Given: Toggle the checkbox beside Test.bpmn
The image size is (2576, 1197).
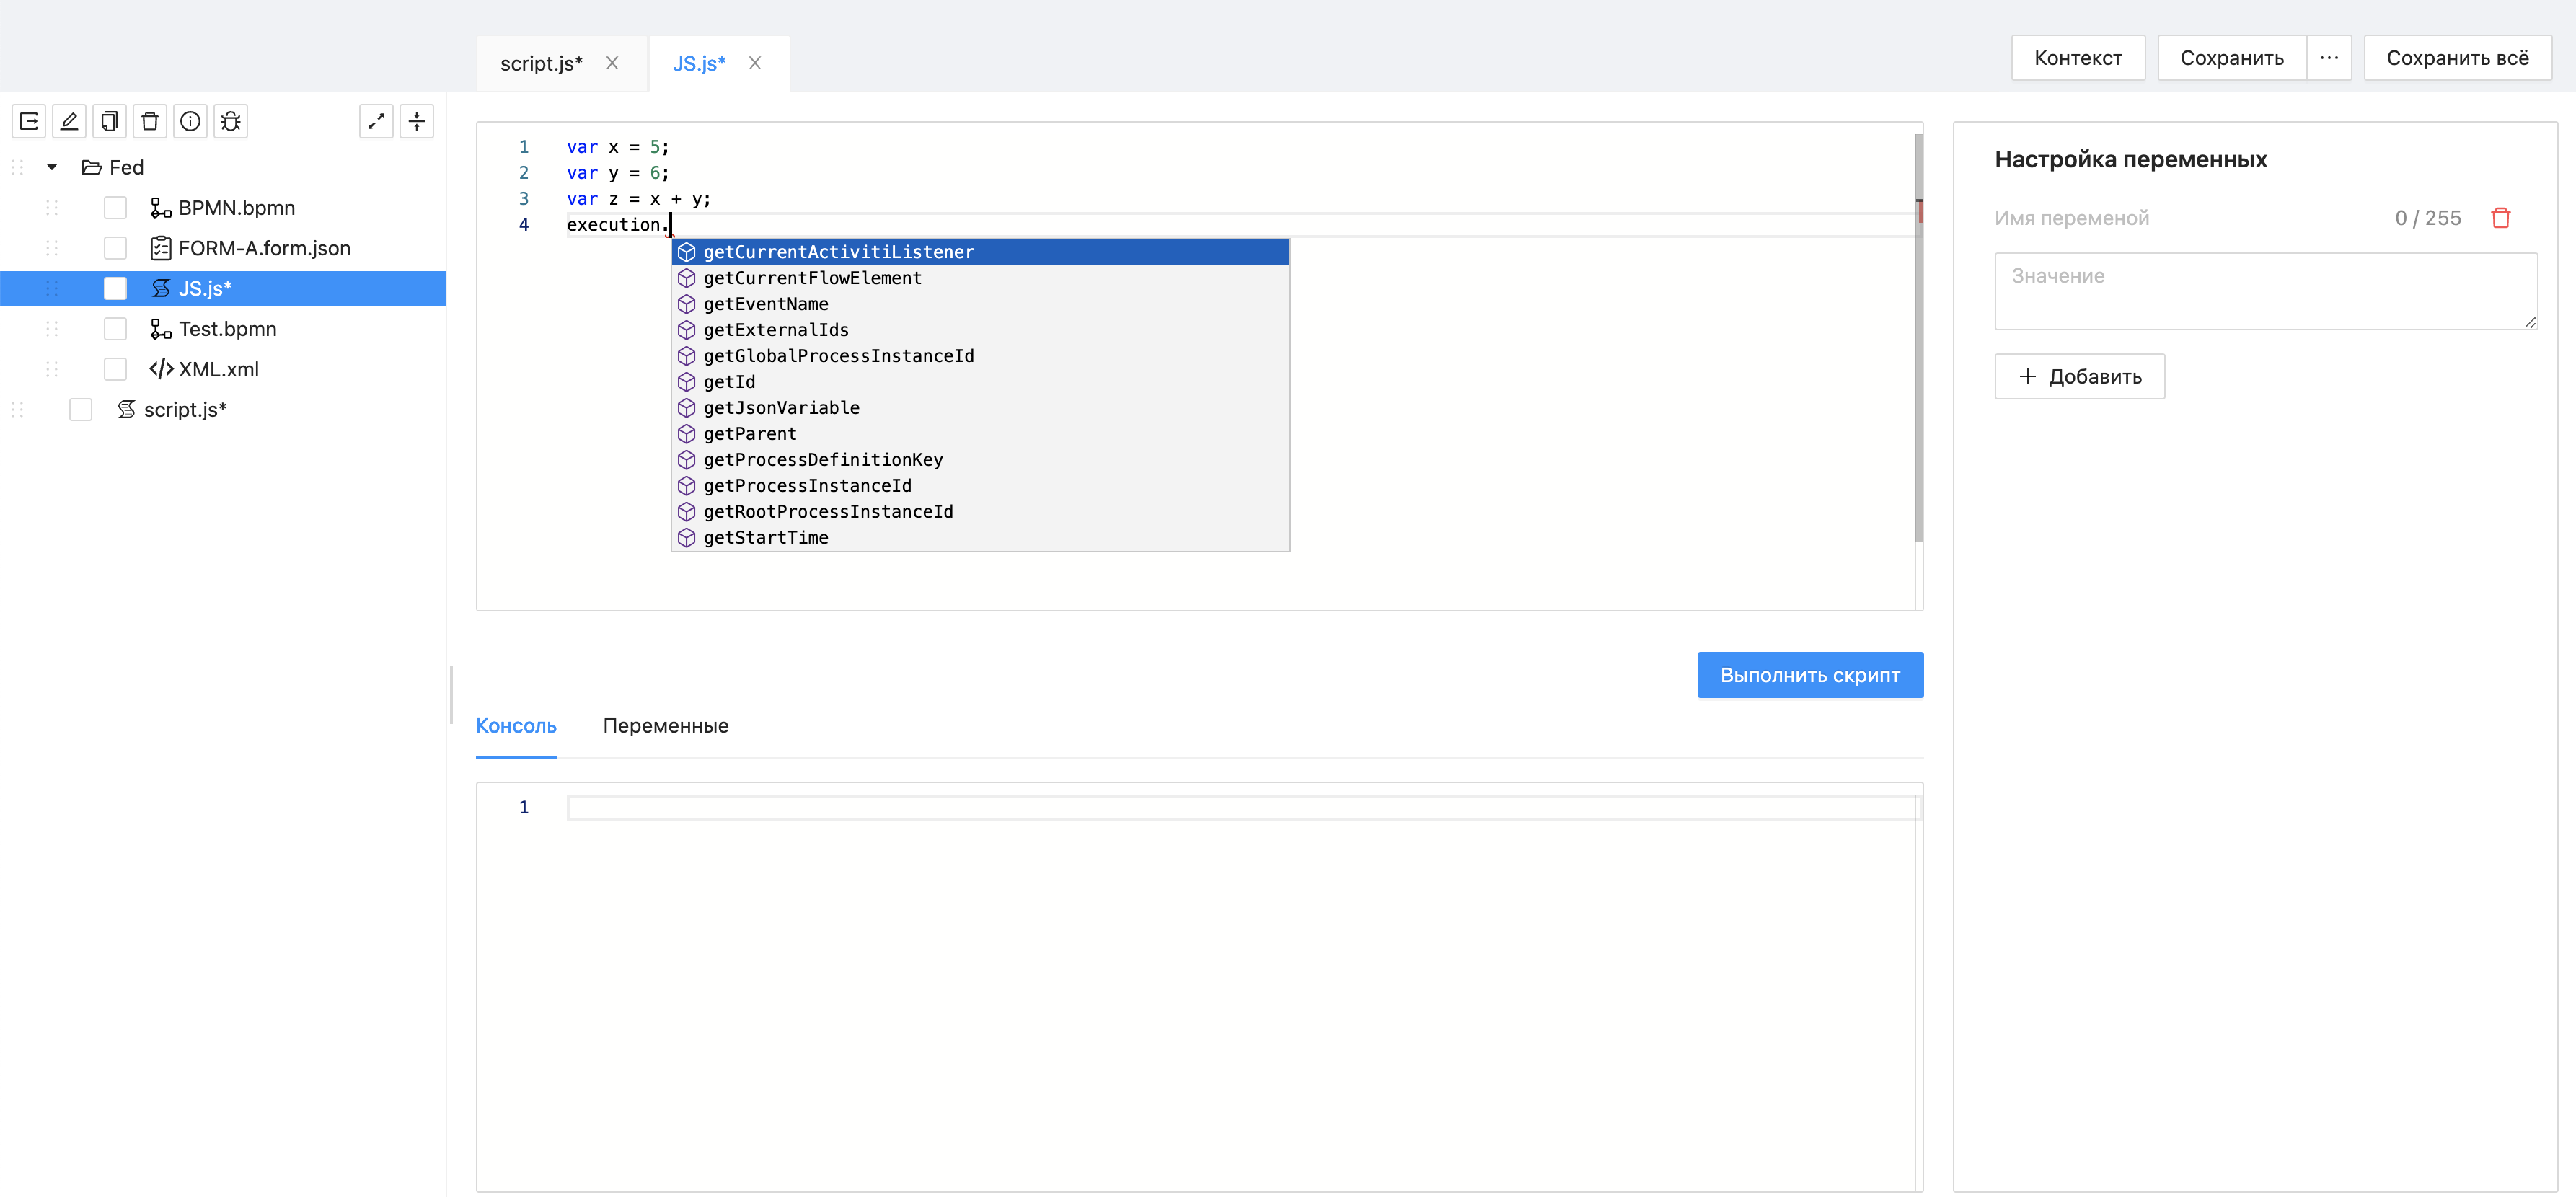Looking at the screenshot, I should (116, 328).
